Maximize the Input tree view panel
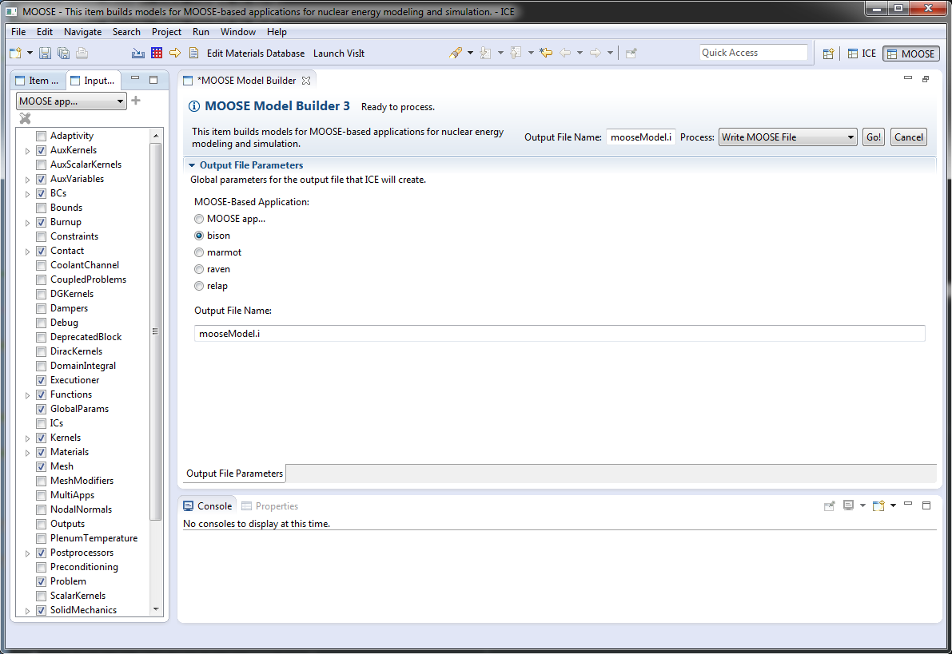Screen dimensions: 952x654 (x=153, y=80)
